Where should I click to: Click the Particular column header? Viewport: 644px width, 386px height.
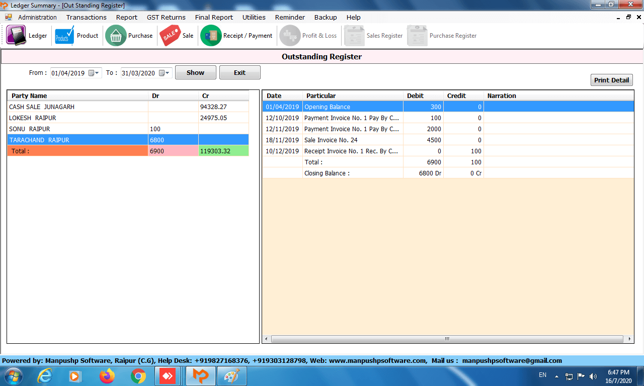click(x=353, y=95)
